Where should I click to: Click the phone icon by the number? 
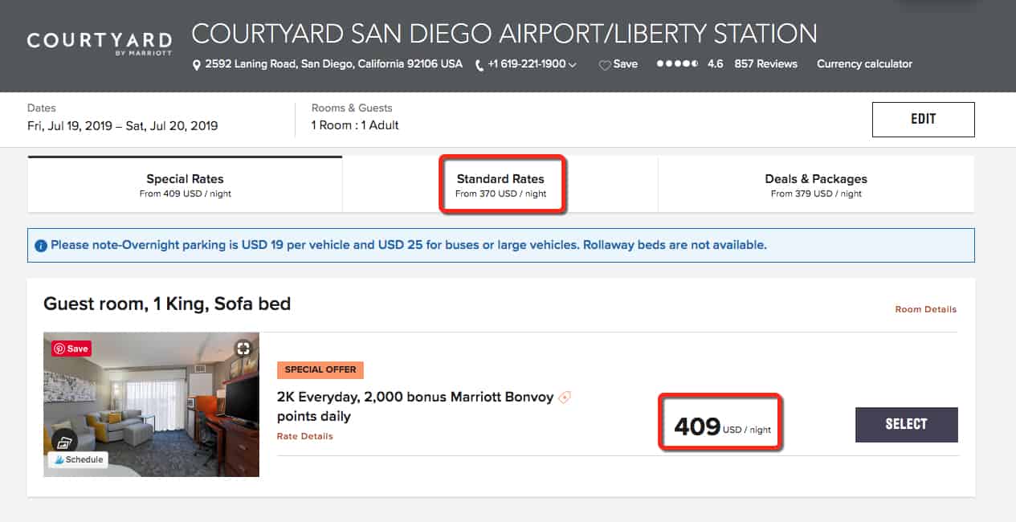click(x=479, y=65)
